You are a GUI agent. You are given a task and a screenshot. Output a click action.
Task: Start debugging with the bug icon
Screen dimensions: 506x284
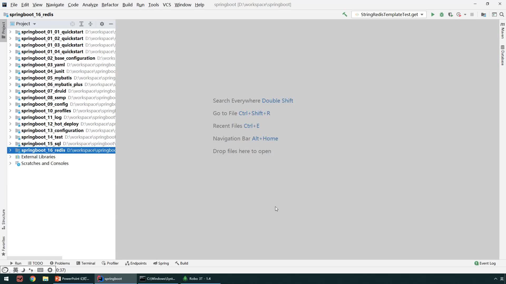[x=442, y=14]
